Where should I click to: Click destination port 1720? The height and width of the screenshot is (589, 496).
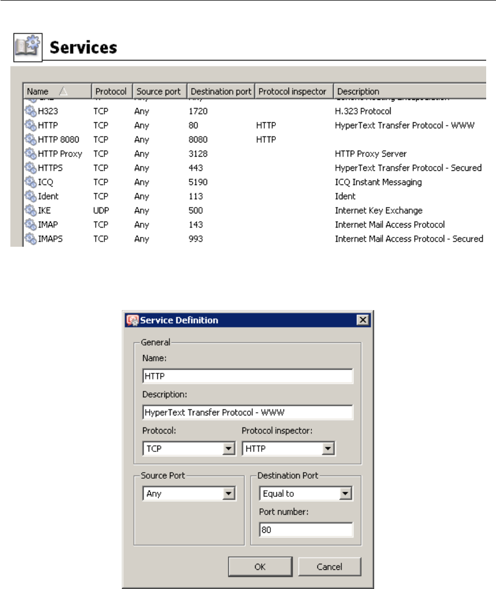pos(198,111)
